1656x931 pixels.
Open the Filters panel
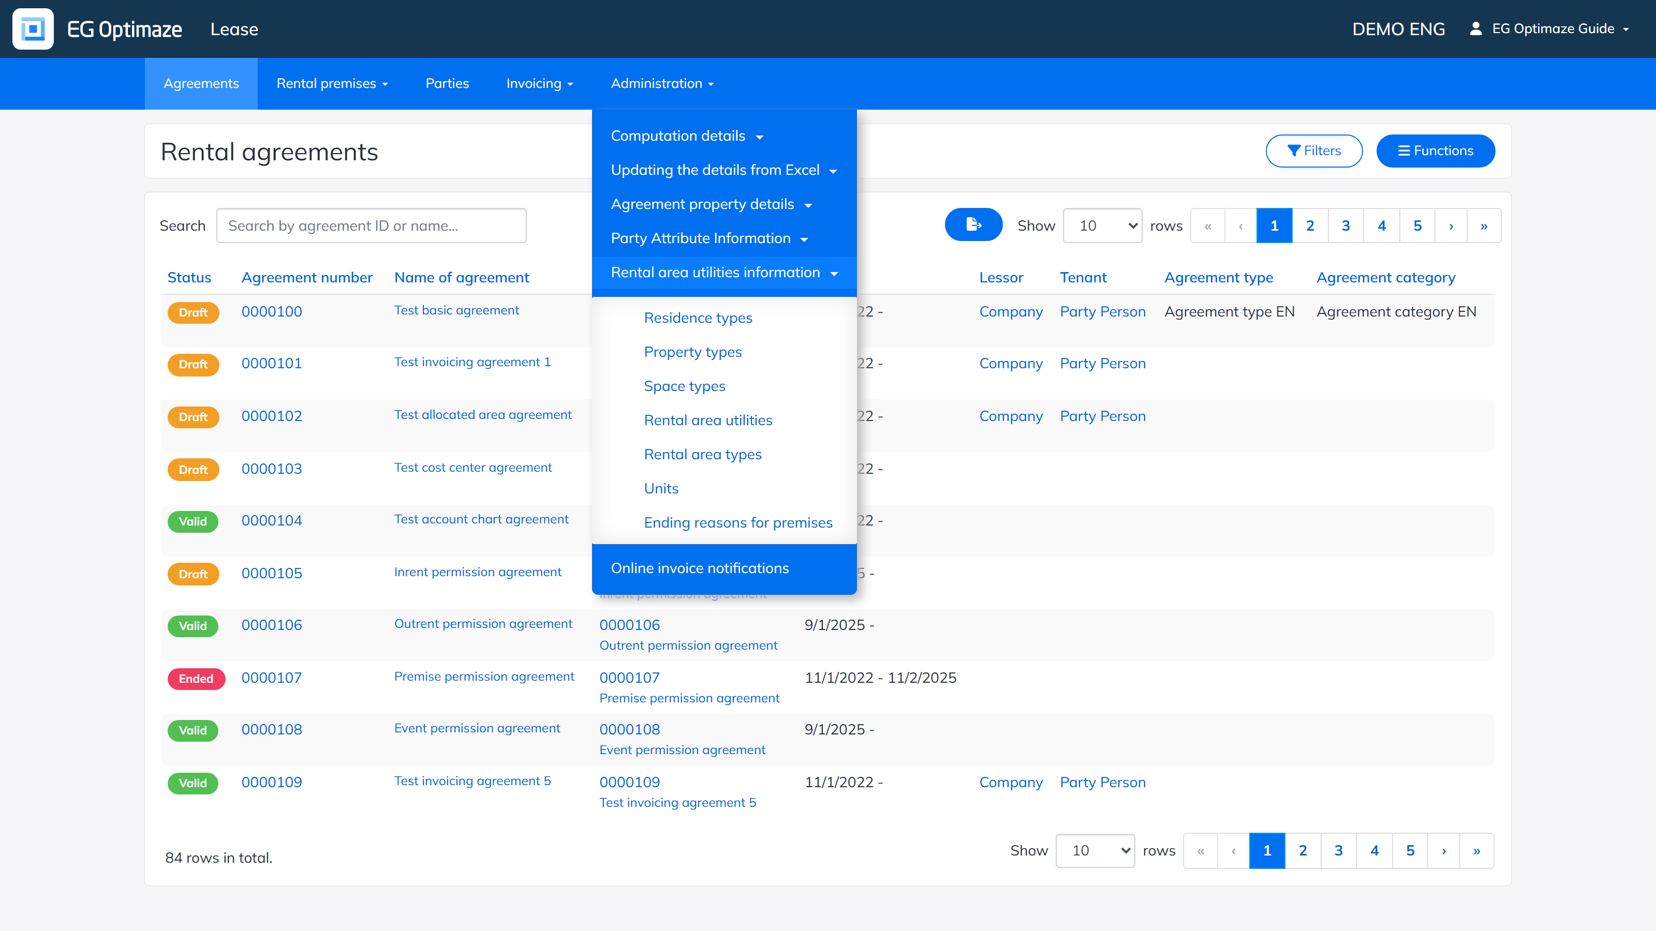click(x=1314, y=151)
